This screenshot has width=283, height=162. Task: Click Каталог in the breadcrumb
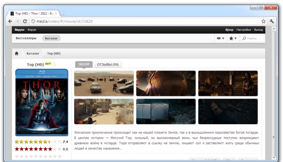point(33,53)
